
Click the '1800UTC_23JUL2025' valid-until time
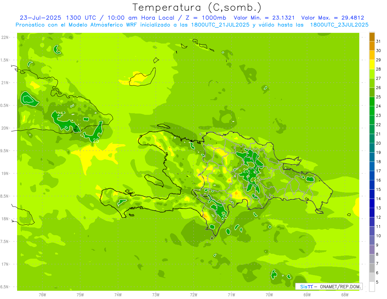[339, 25]
